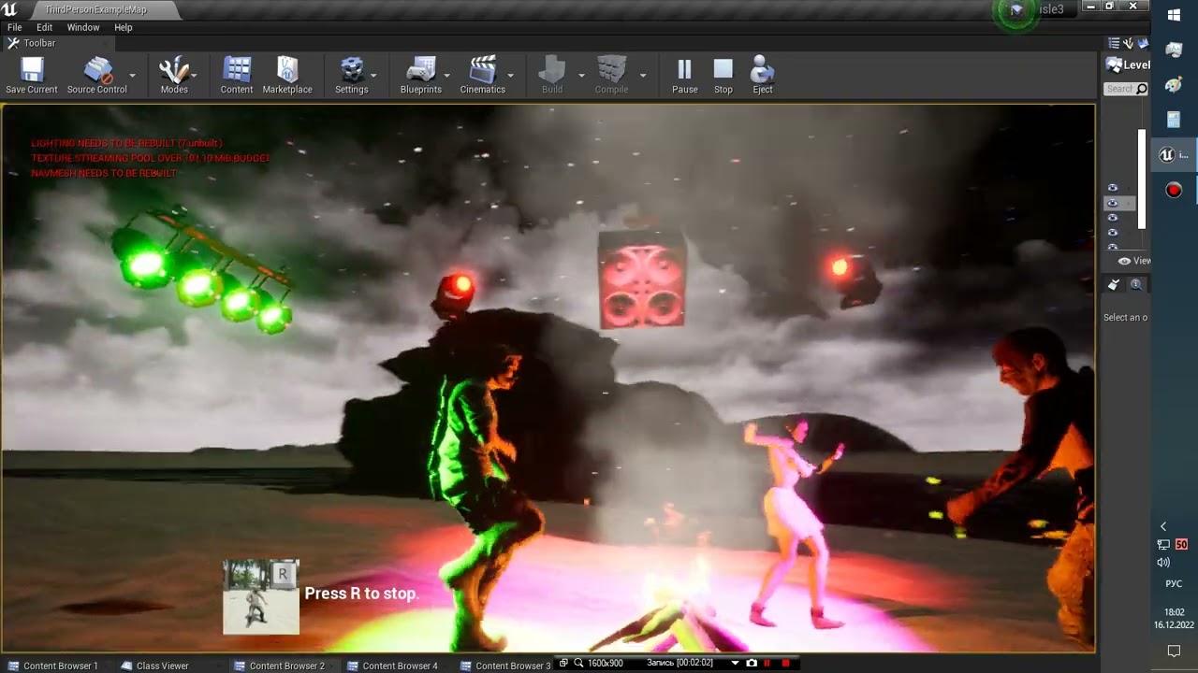The image size is (1198, 673).
Task: Eject from the player controller
Action: (x=763, y=75)
